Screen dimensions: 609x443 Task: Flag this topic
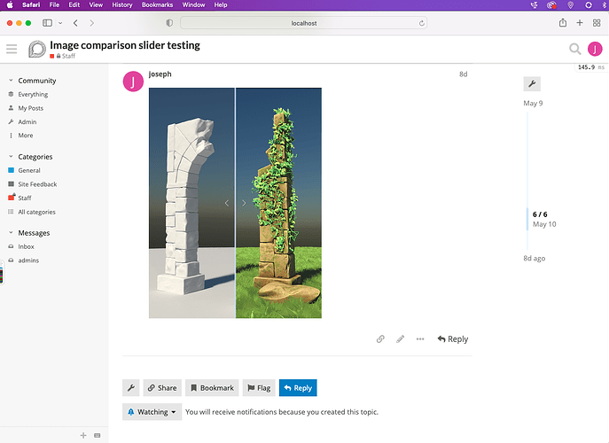(x=259, y=388)
